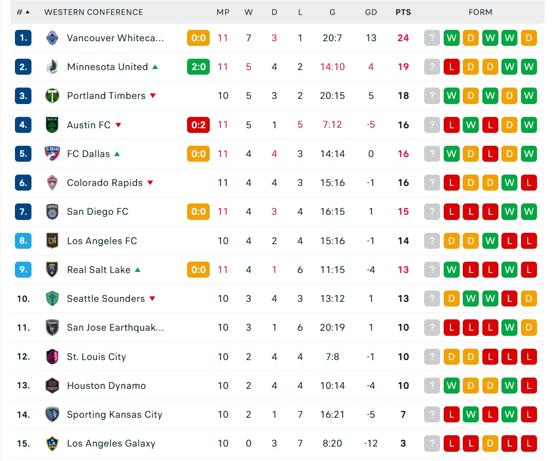Click Sporting Kansas City's first red L form
554x461 pixels.
click(x=451, y=414)
